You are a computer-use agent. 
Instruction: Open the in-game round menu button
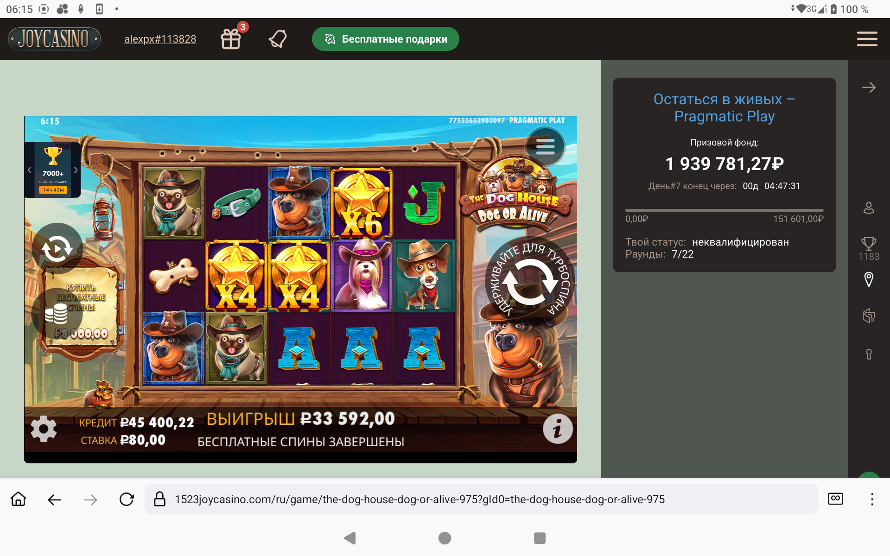[x=545, y=146]
